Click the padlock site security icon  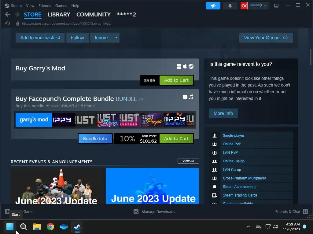coord(17,23)
